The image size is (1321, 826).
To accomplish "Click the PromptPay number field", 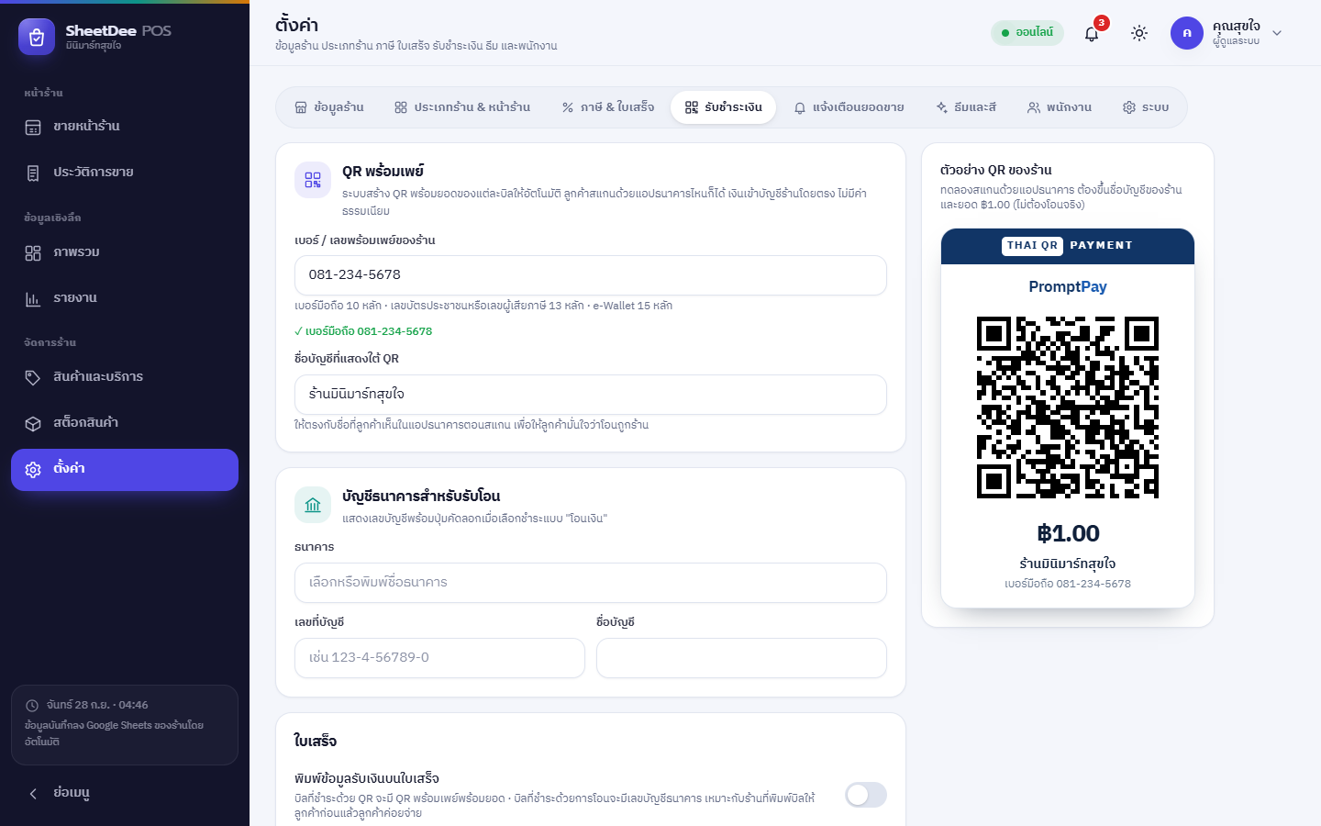I will [591, 275].
